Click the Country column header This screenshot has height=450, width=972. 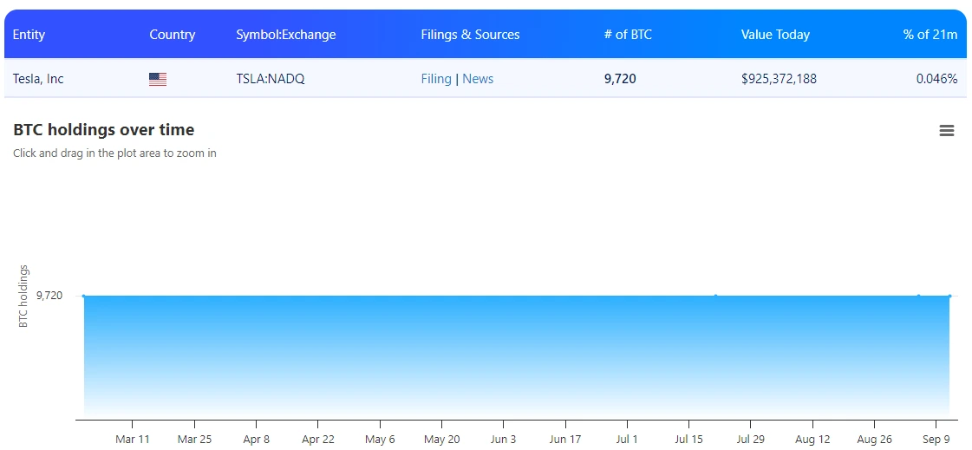(173, 35)
